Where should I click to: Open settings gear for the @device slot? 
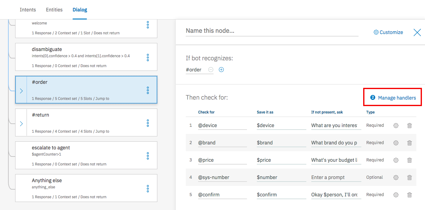[x=396, y=125]
